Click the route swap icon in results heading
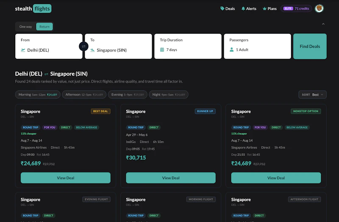The width and height of the screenshot is (339, 222). click(46, 74)
